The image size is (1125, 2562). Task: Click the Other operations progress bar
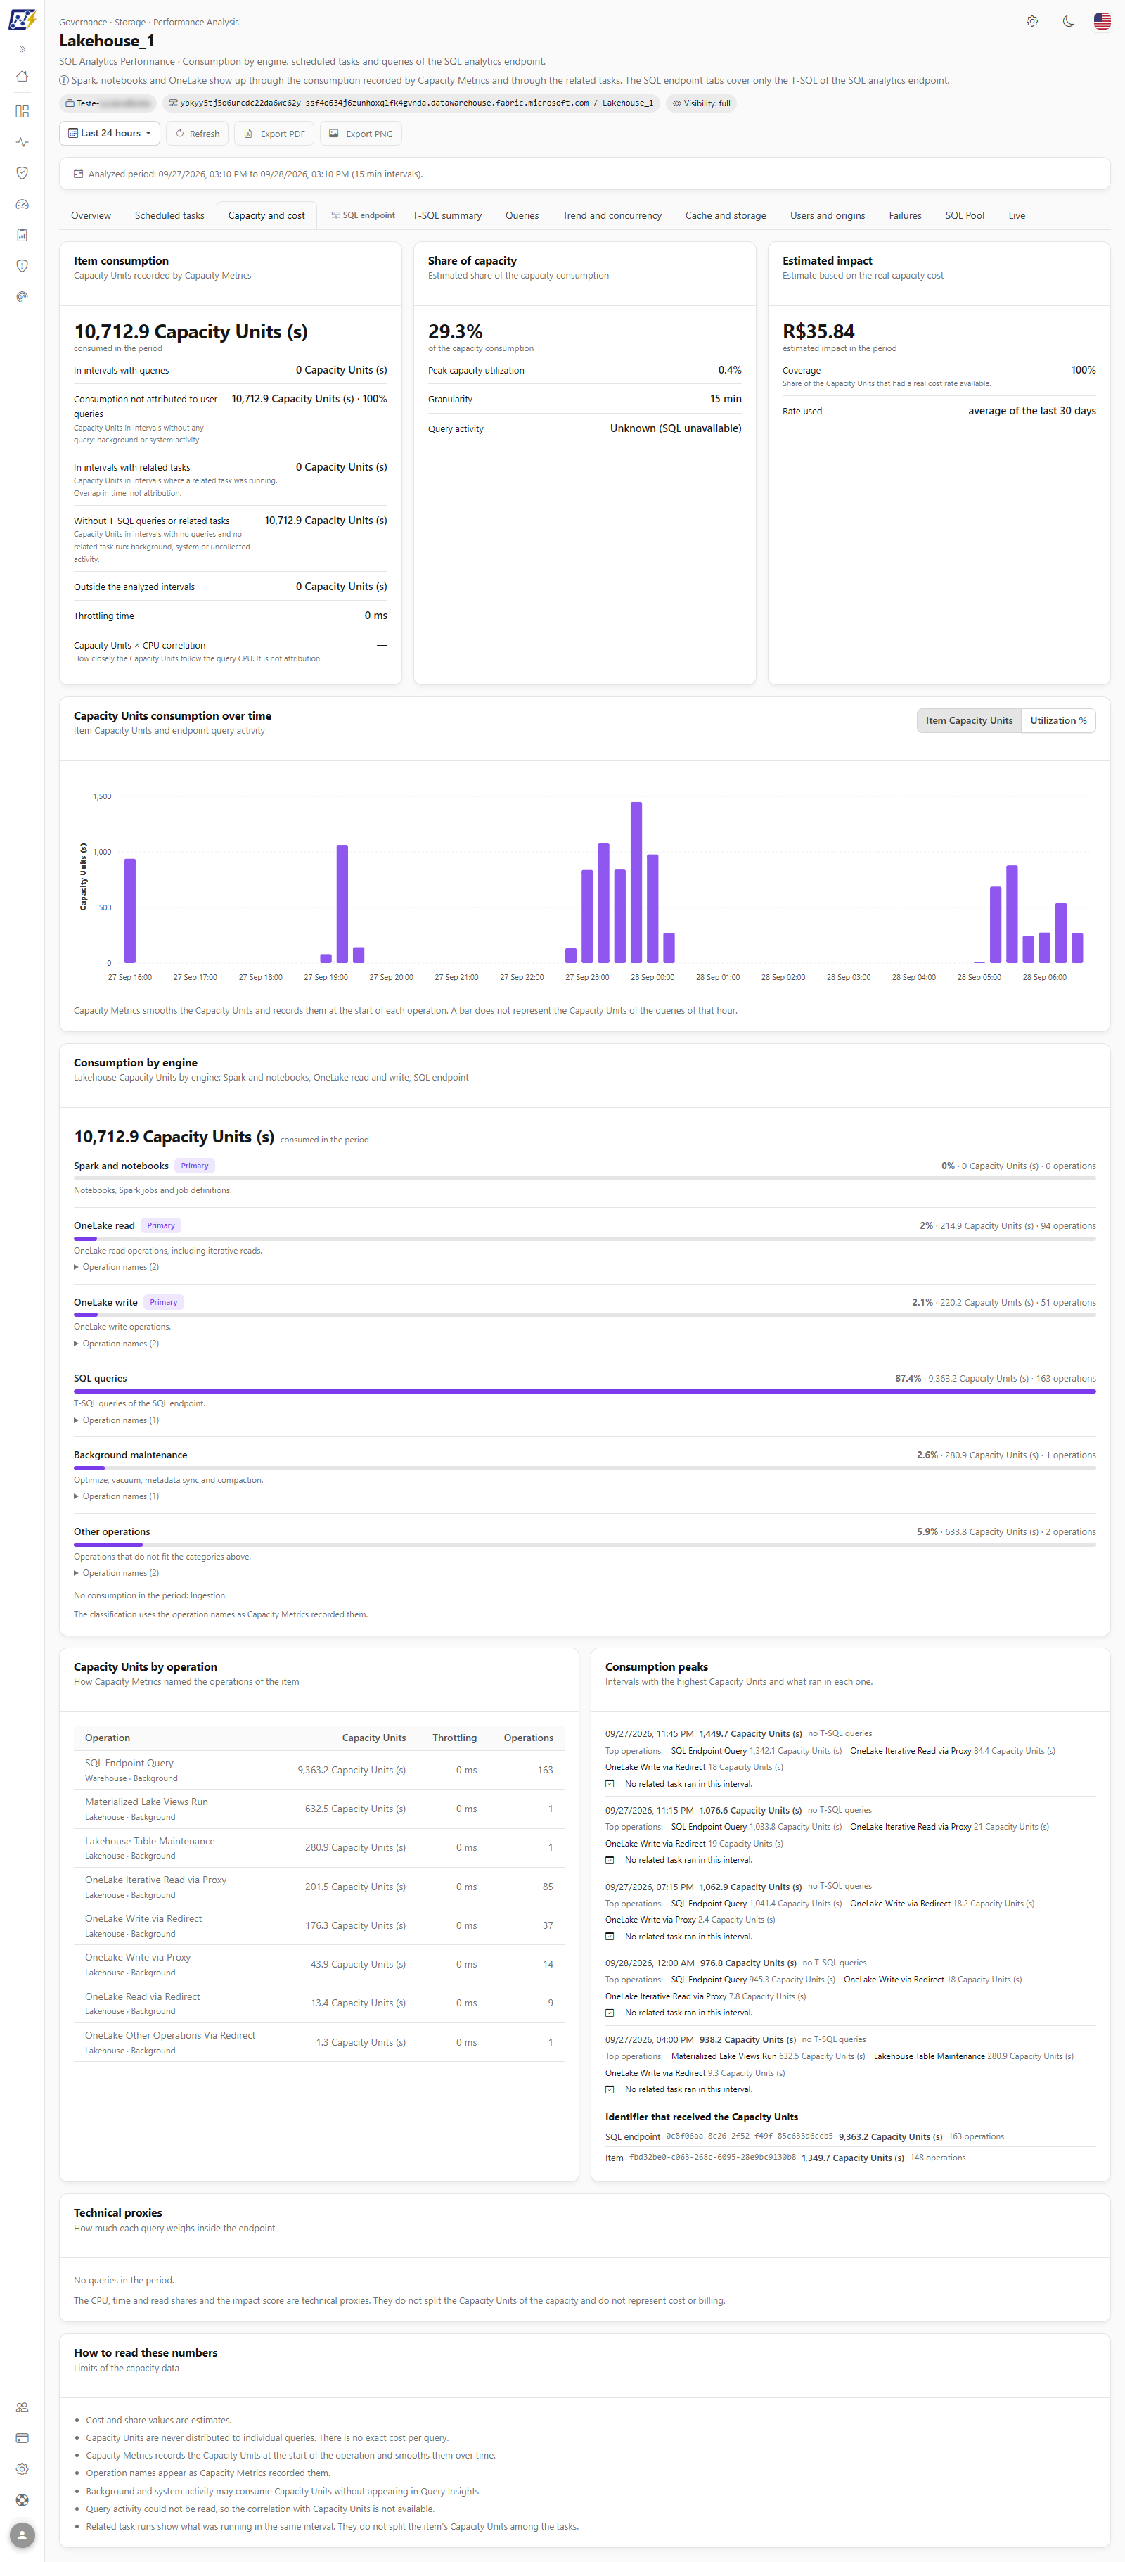pos(584,1543)
